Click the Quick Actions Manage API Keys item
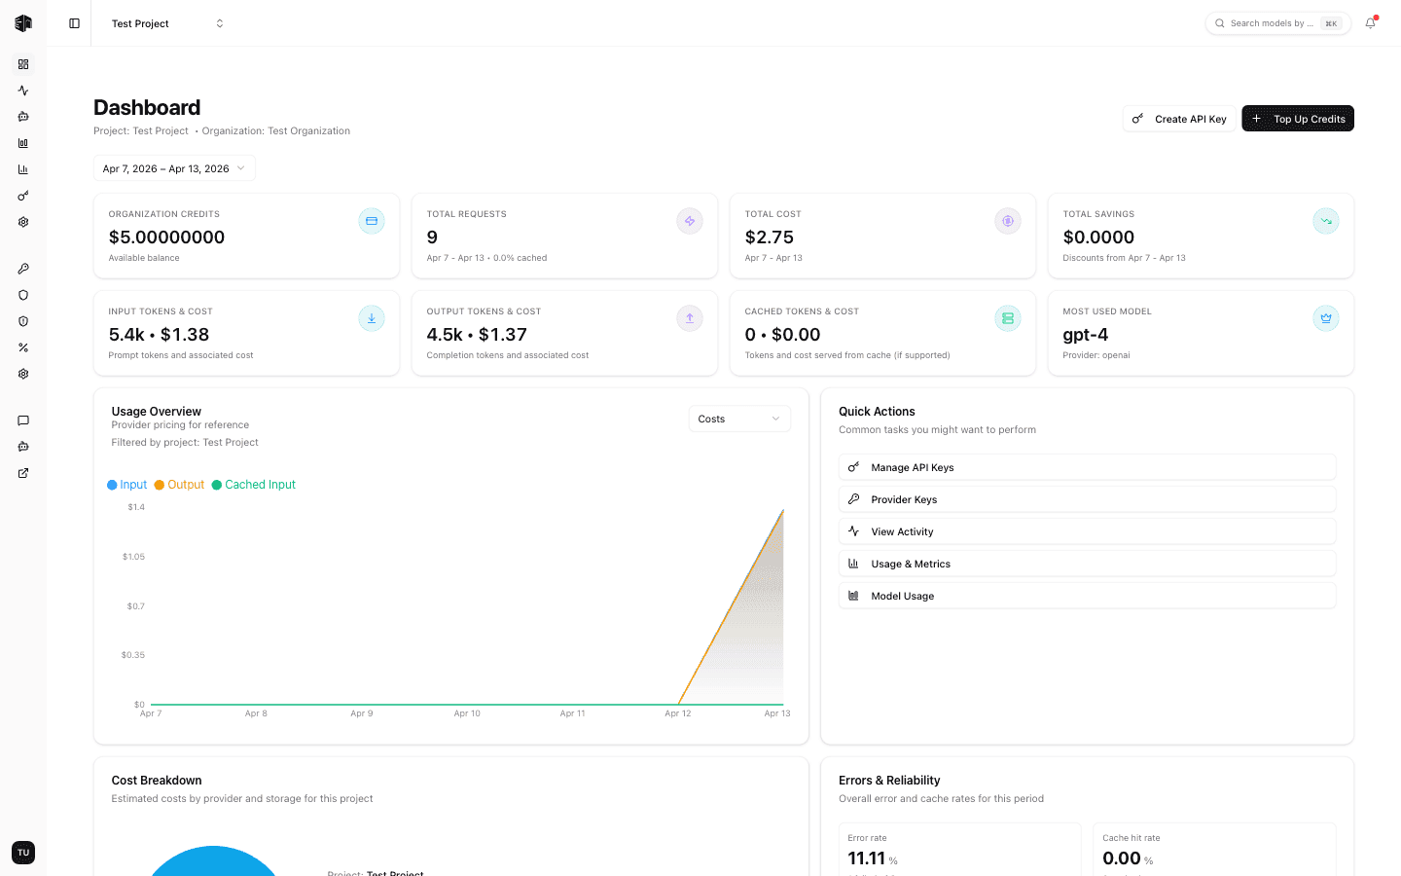This screenshot has height=876, width=1401. (x=1087, y=466)
